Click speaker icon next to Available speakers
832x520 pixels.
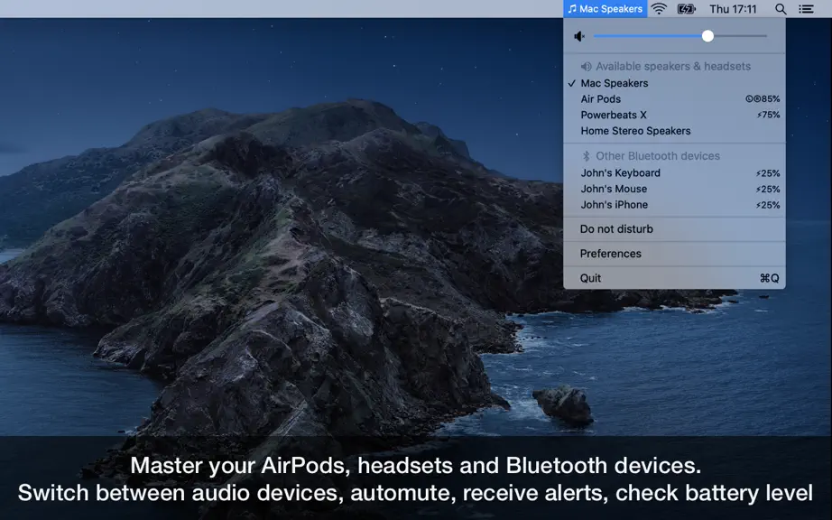tap(586, 66)
